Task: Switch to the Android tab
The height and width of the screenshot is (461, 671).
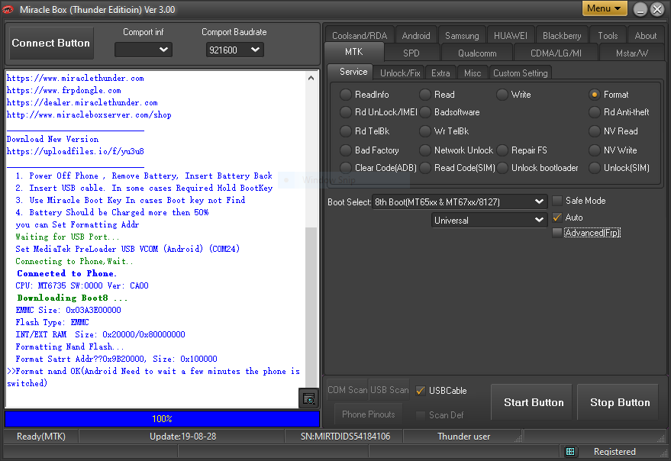Action: (416, 36)
